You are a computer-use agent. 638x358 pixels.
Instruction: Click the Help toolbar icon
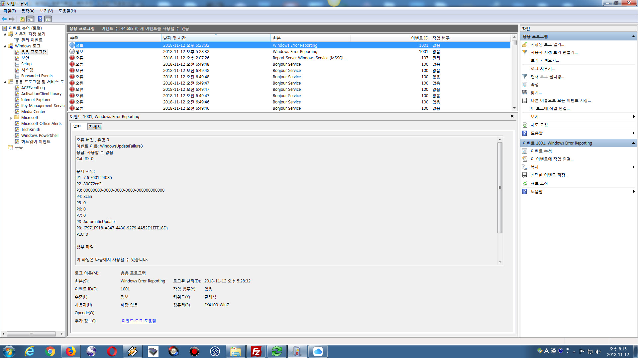(40, 19)
